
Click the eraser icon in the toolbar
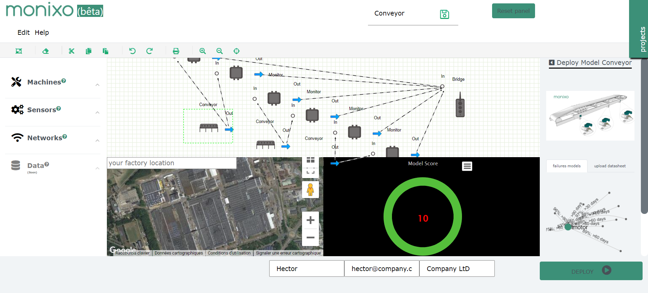pos(46,51)
